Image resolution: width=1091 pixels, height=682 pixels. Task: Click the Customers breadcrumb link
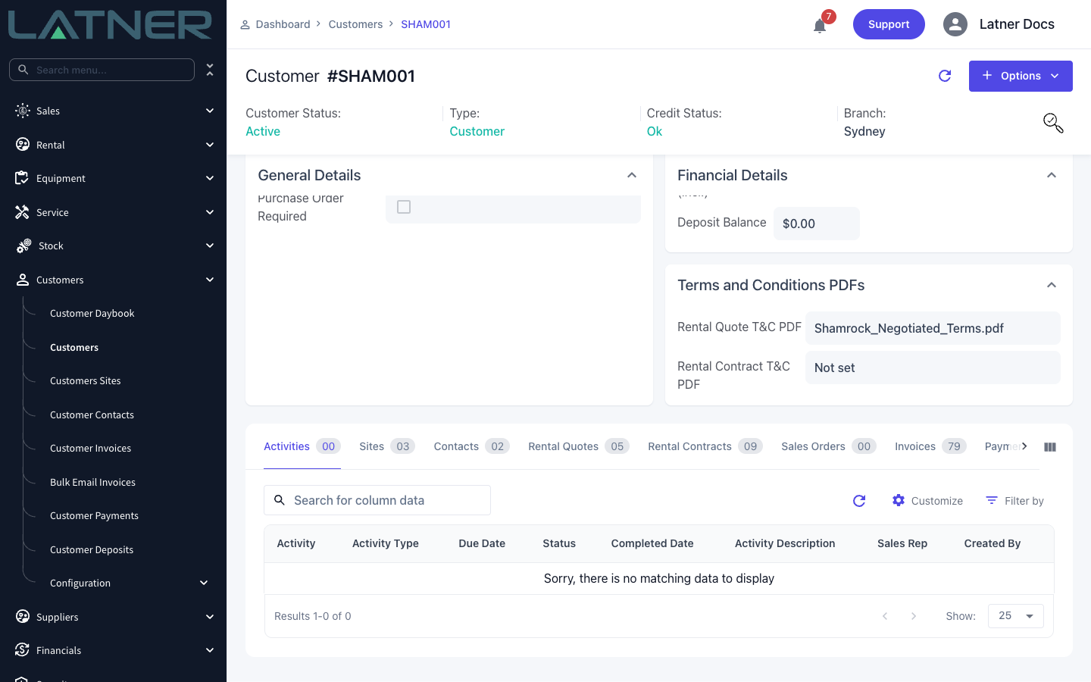(x=355, y=24)
